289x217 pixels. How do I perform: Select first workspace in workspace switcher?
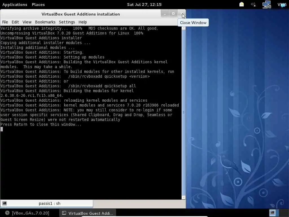click(x=273, y=213)
